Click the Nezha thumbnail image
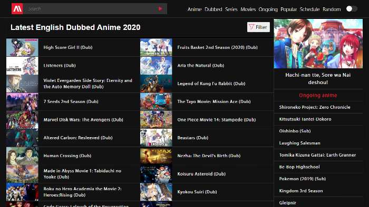This screenshot has height=207, width=369. [x=156, y=156]
